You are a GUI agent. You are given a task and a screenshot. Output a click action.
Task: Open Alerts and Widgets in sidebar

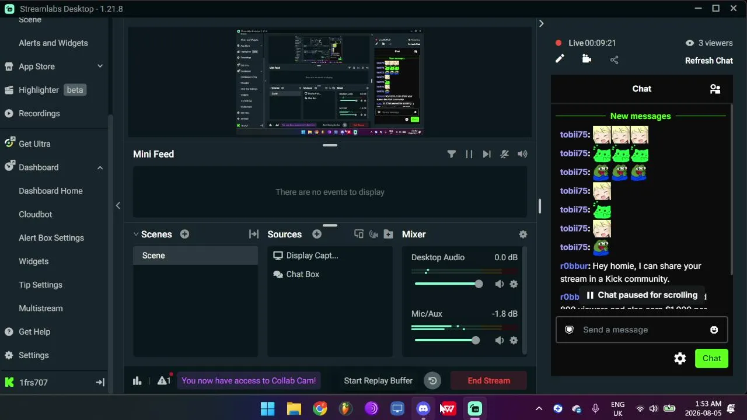coord(53,43)
